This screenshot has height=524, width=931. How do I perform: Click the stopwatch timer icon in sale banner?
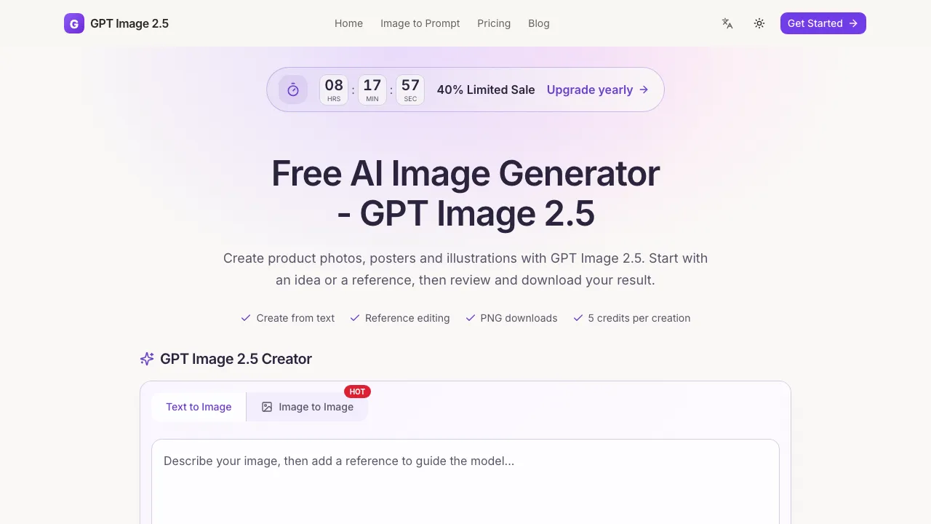[293, 90]
